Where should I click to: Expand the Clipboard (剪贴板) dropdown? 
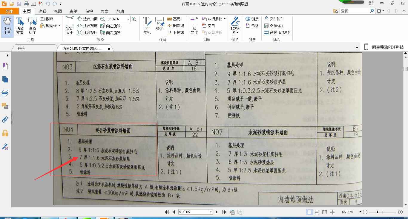(x=59, y=26)
